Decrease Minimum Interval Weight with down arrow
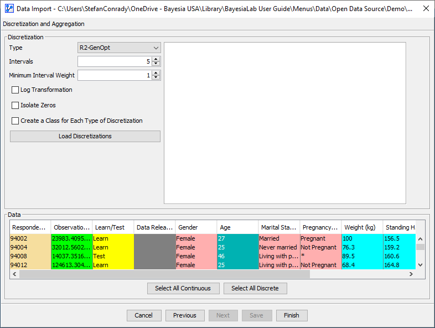The image size is (435, 328). pos(156,77)
